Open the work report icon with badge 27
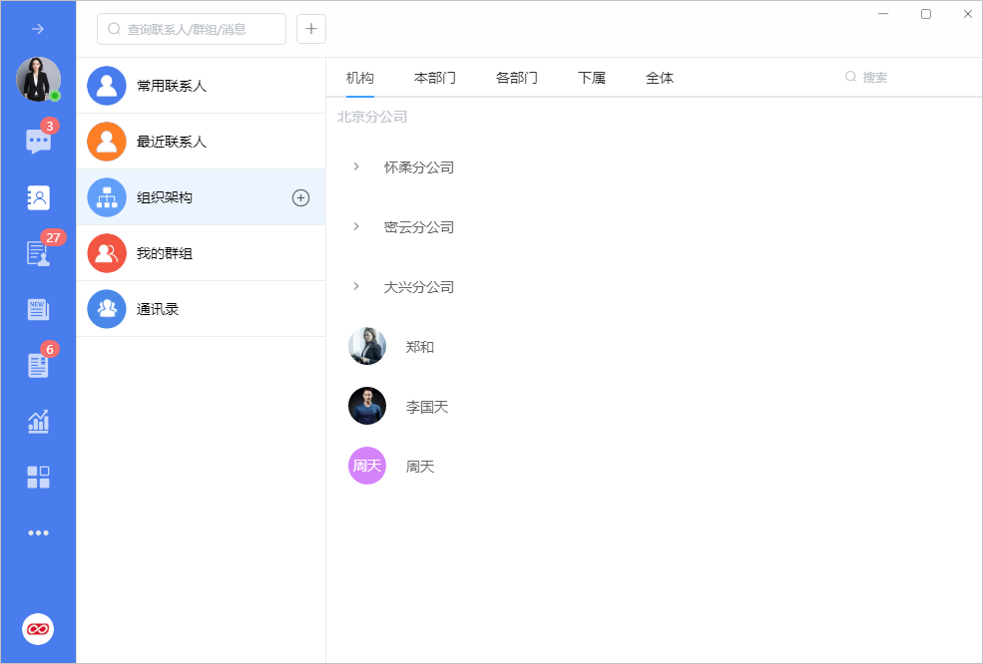 [x=38, y=253]
